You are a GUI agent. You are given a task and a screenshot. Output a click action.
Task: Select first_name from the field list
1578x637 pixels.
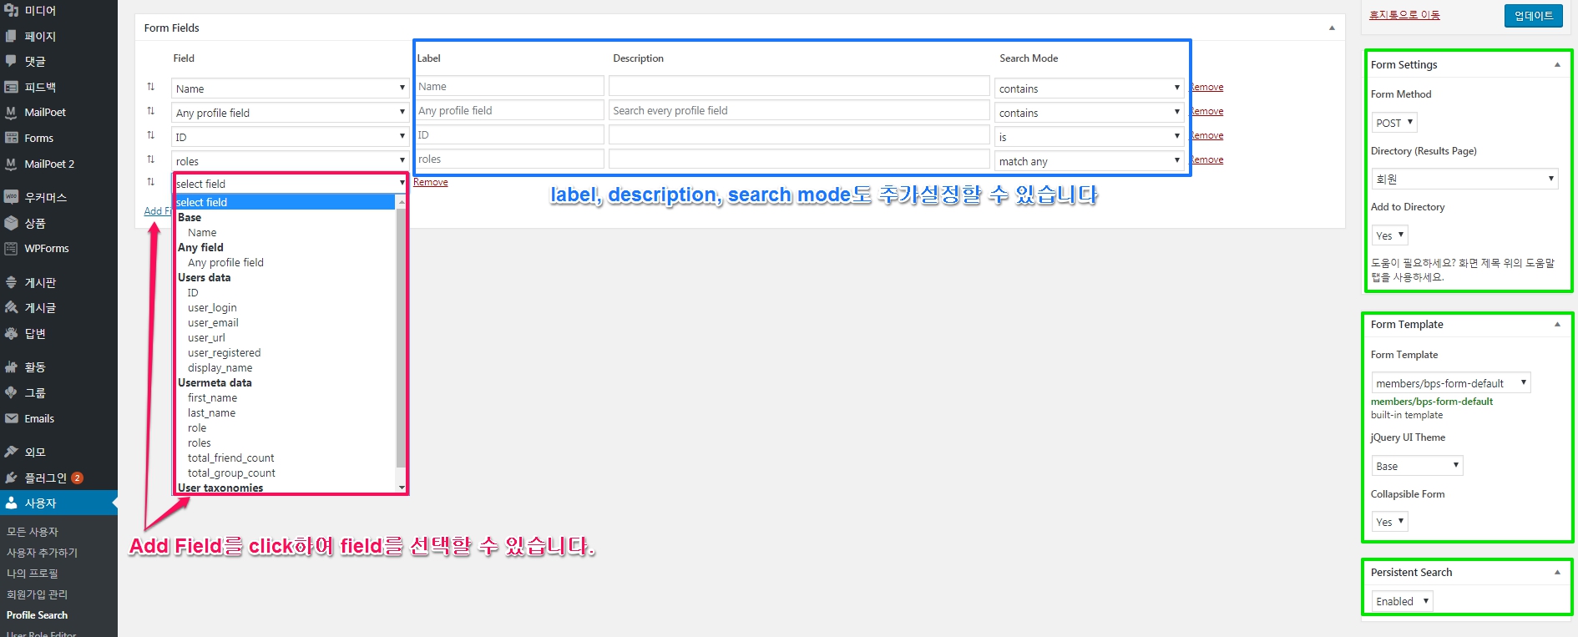point(212,397)
